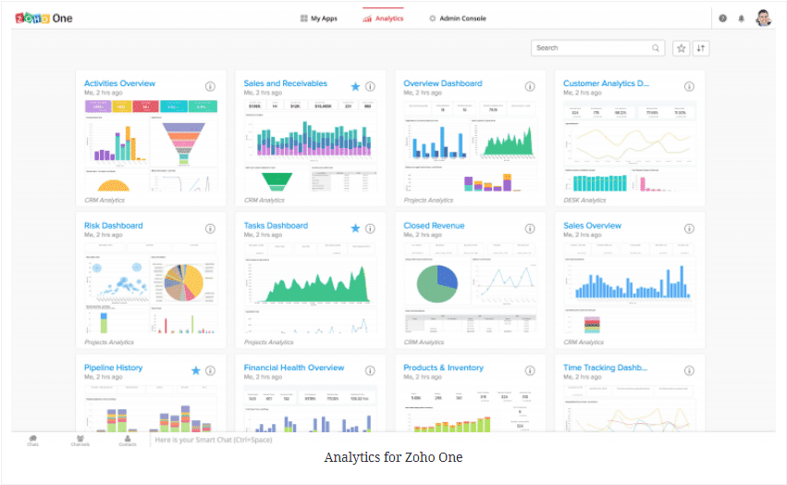Screen dimensions: 787x485
Task: Open the Overview Dashboard link
Action: click(443, 83)
